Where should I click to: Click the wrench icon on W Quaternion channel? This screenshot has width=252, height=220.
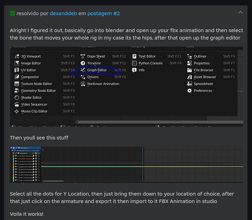point(33,164)
